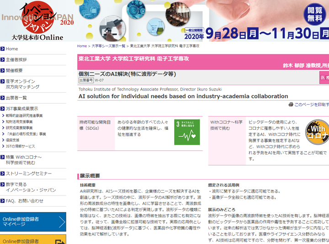Click the arrow icon beside ストリーミングセミナー
Image resolution: width=329 pixels, height=244 pixels.
click(x=3, y=174)
